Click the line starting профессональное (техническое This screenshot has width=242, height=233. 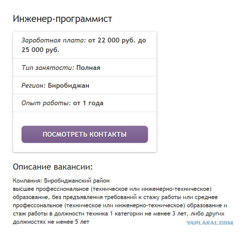tap(120, 205)
